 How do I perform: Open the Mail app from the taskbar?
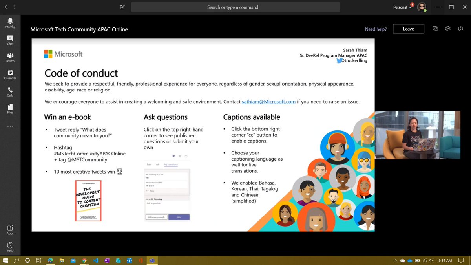tap(73, 260)
